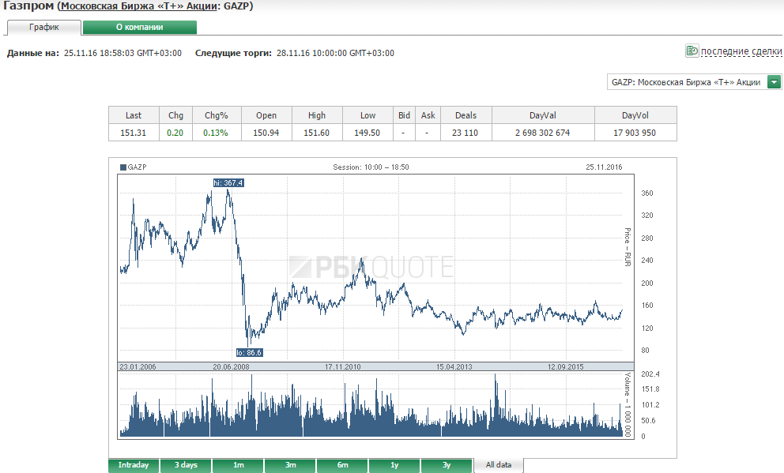Choose the 3y chart period
This screenshot has height=473, width=784.
[x=447, y=465]
